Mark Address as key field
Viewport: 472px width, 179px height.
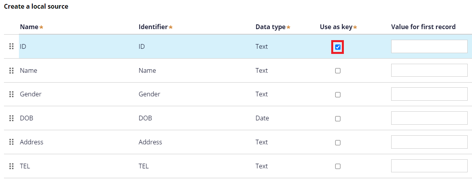coord(338,142)
